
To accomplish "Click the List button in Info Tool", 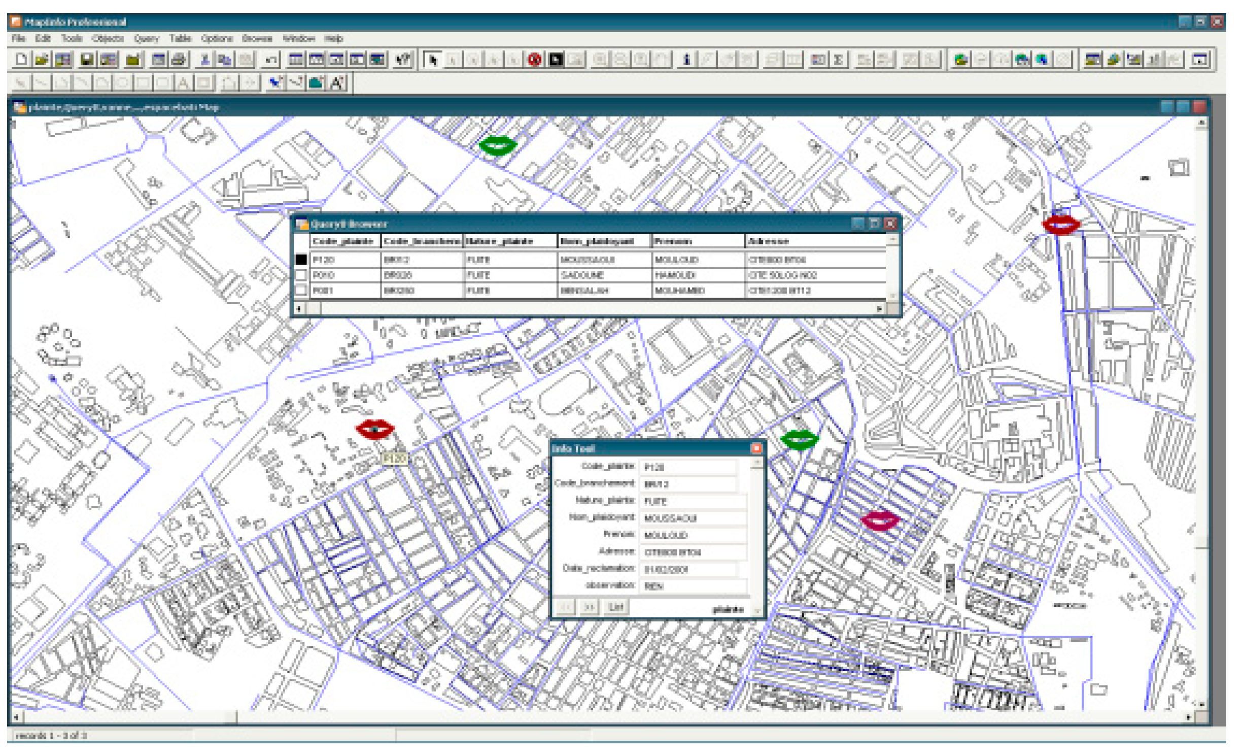I will (x=615, y=607).
